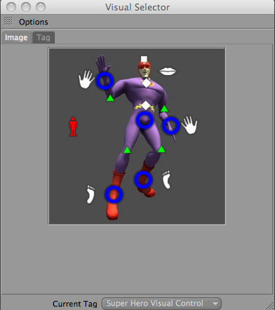Select the blue circle on the pelvis

145,120
